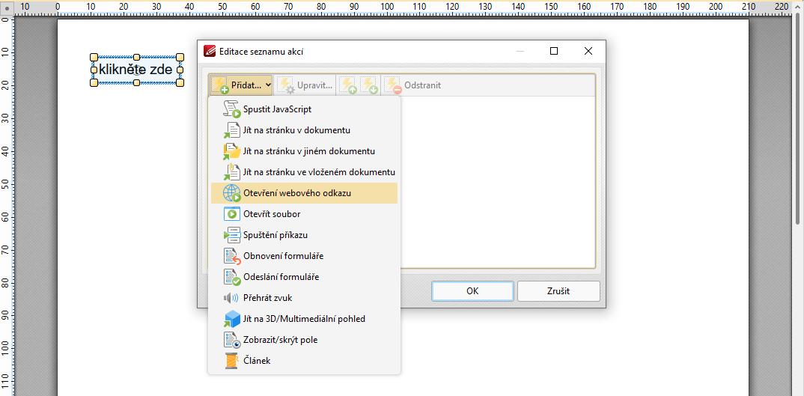The width and height of the screenshot is (804, 396).
Task: Click the Upravit... label text
Action: coord(315,85)
